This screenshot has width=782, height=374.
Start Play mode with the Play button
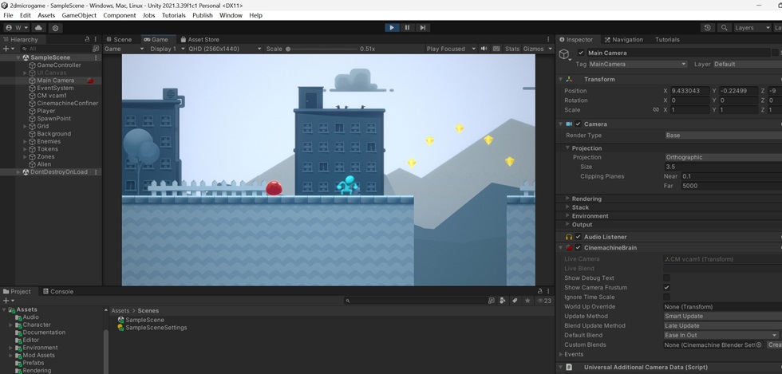pyautogui.click(x=392, y=27)
